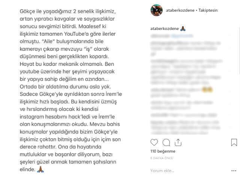Click the posted statement text image
The width and height of the screenshot is (240, 176).
(71, 90)
